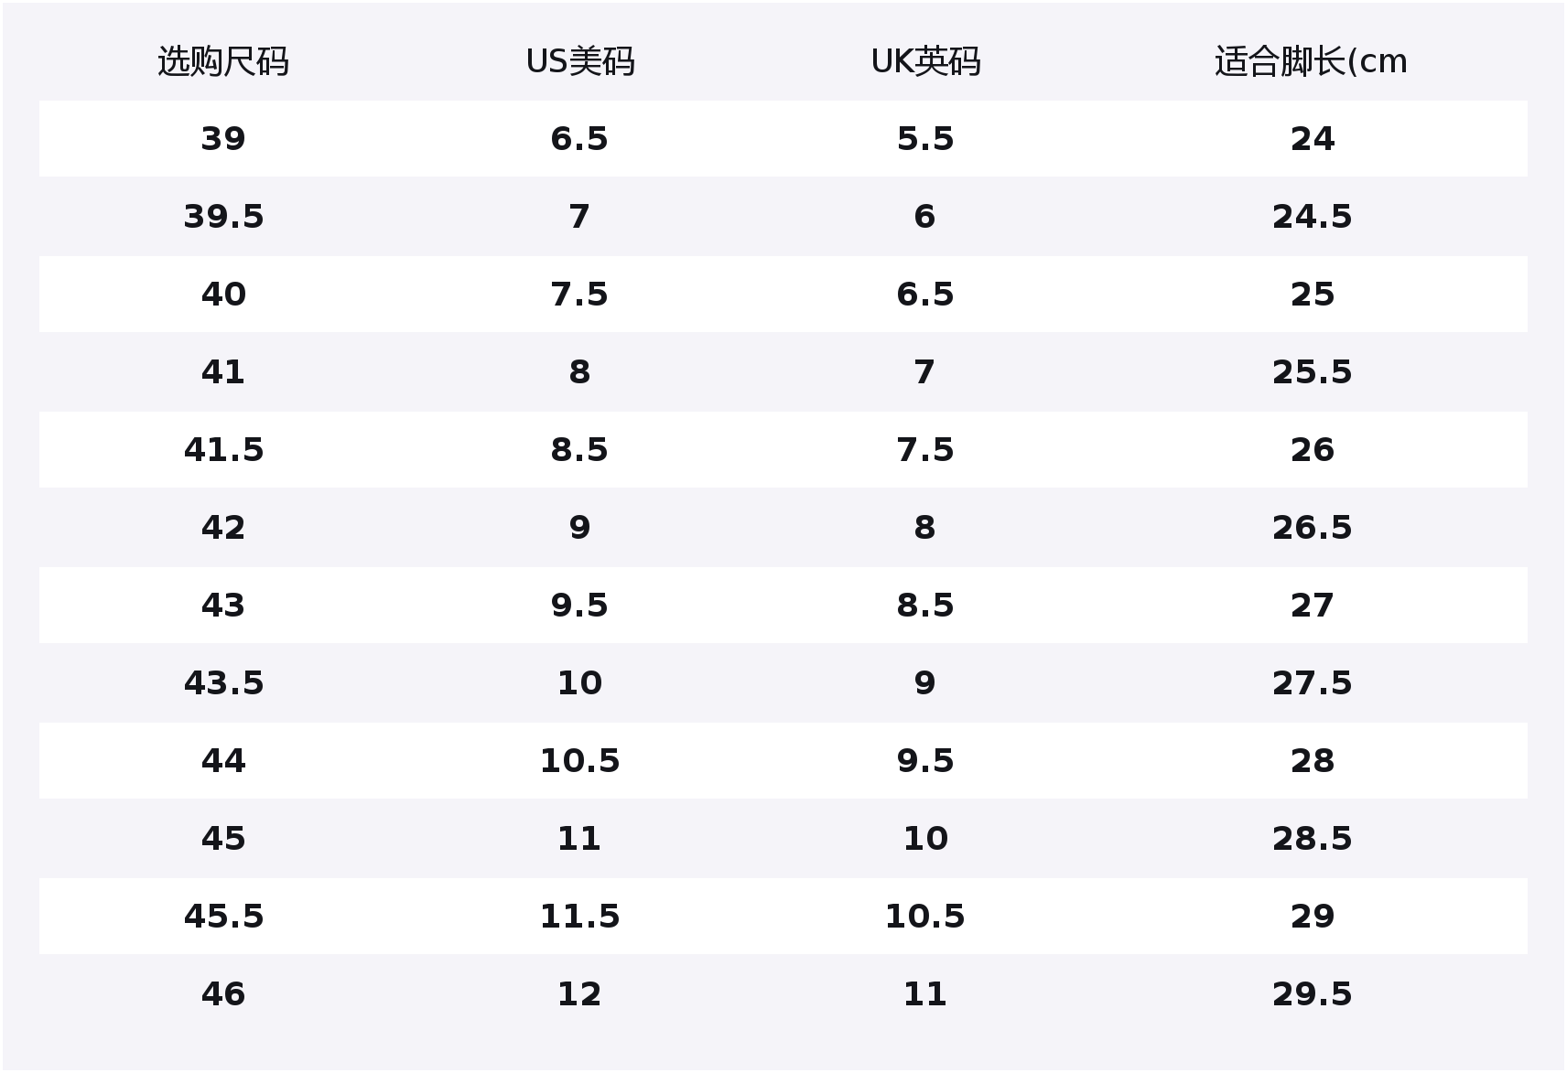Choose size 44 in 选购尺码 column
1567x1073 pixels.
(223, 761)
